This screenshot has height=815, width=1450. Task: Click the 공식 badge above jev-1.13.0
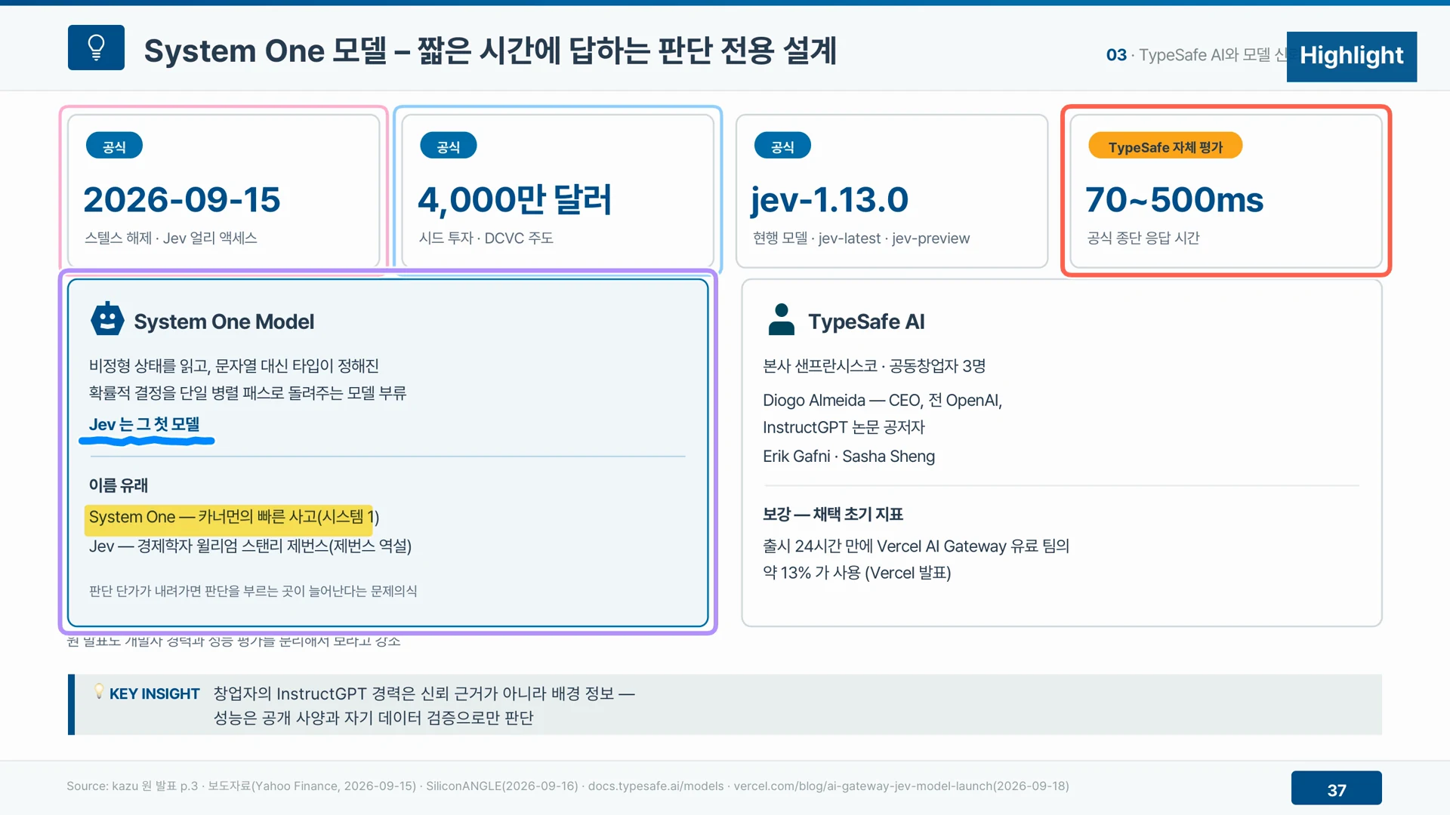click(782, 146)
